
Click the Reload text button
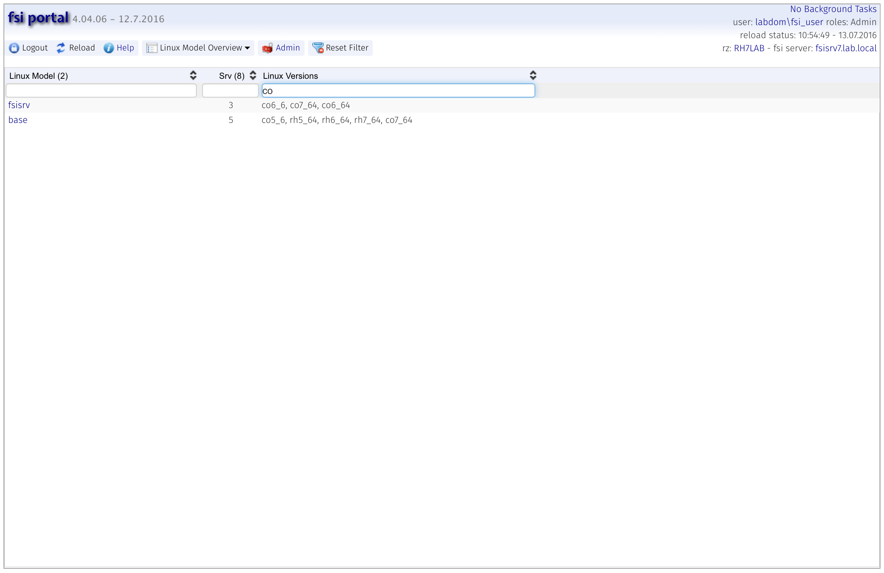[x=82, y=48]
